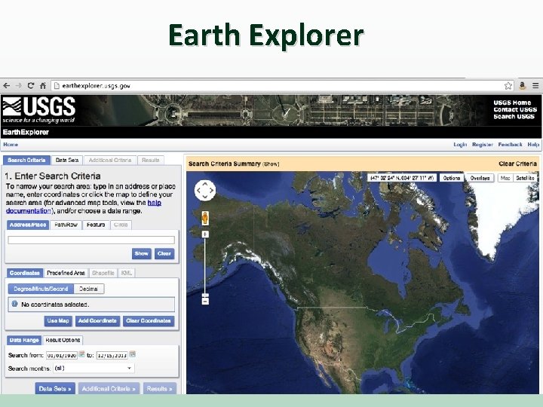
Task: Click the Search from date field
Action: point(62,355)
